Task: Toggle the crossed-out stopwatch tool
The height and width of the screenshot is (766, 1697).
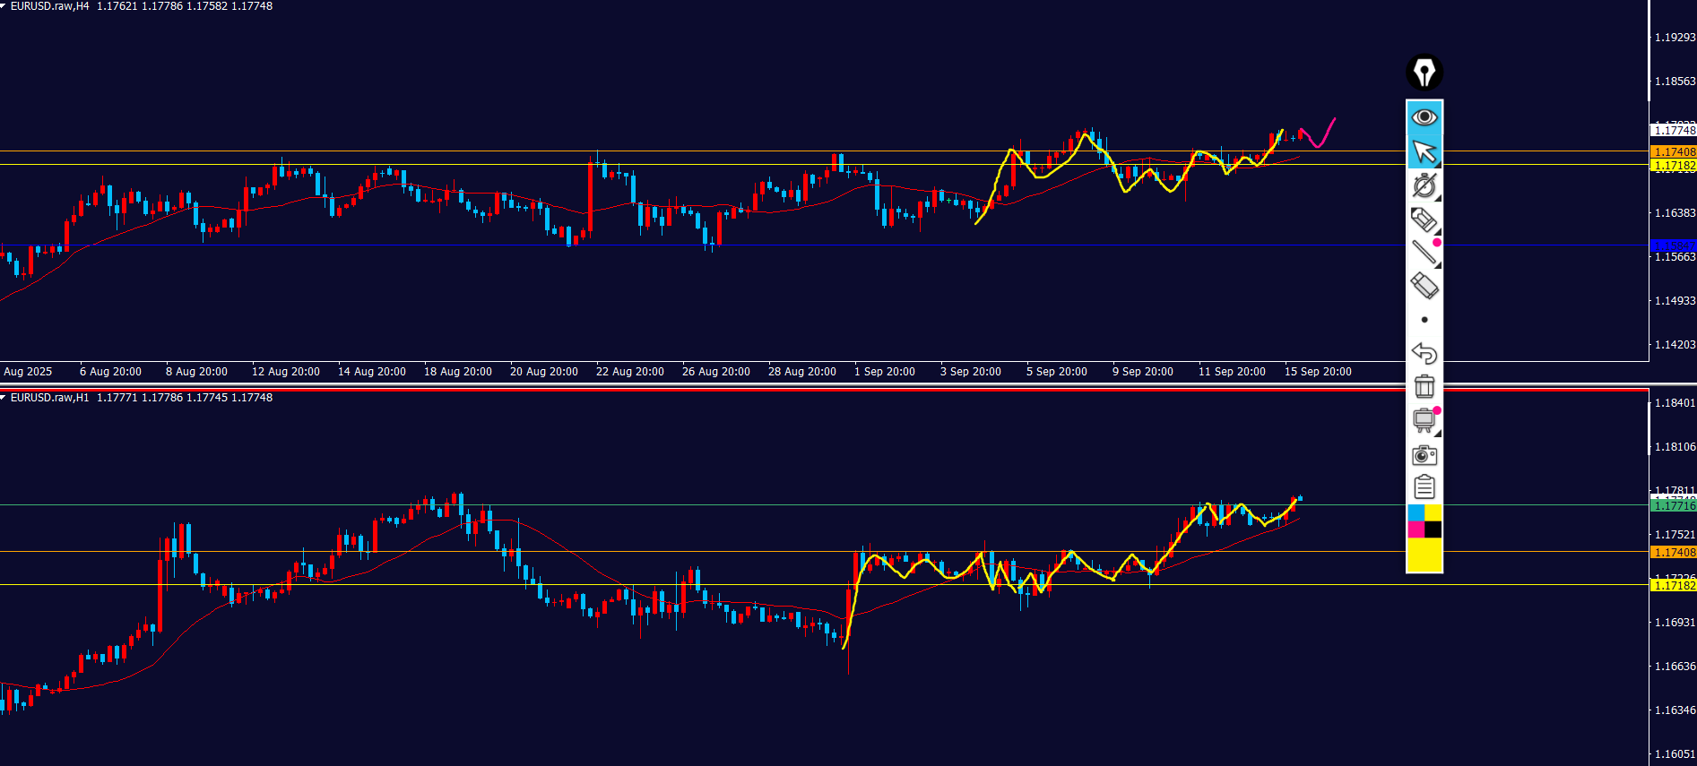Action: pos(1424,185)
